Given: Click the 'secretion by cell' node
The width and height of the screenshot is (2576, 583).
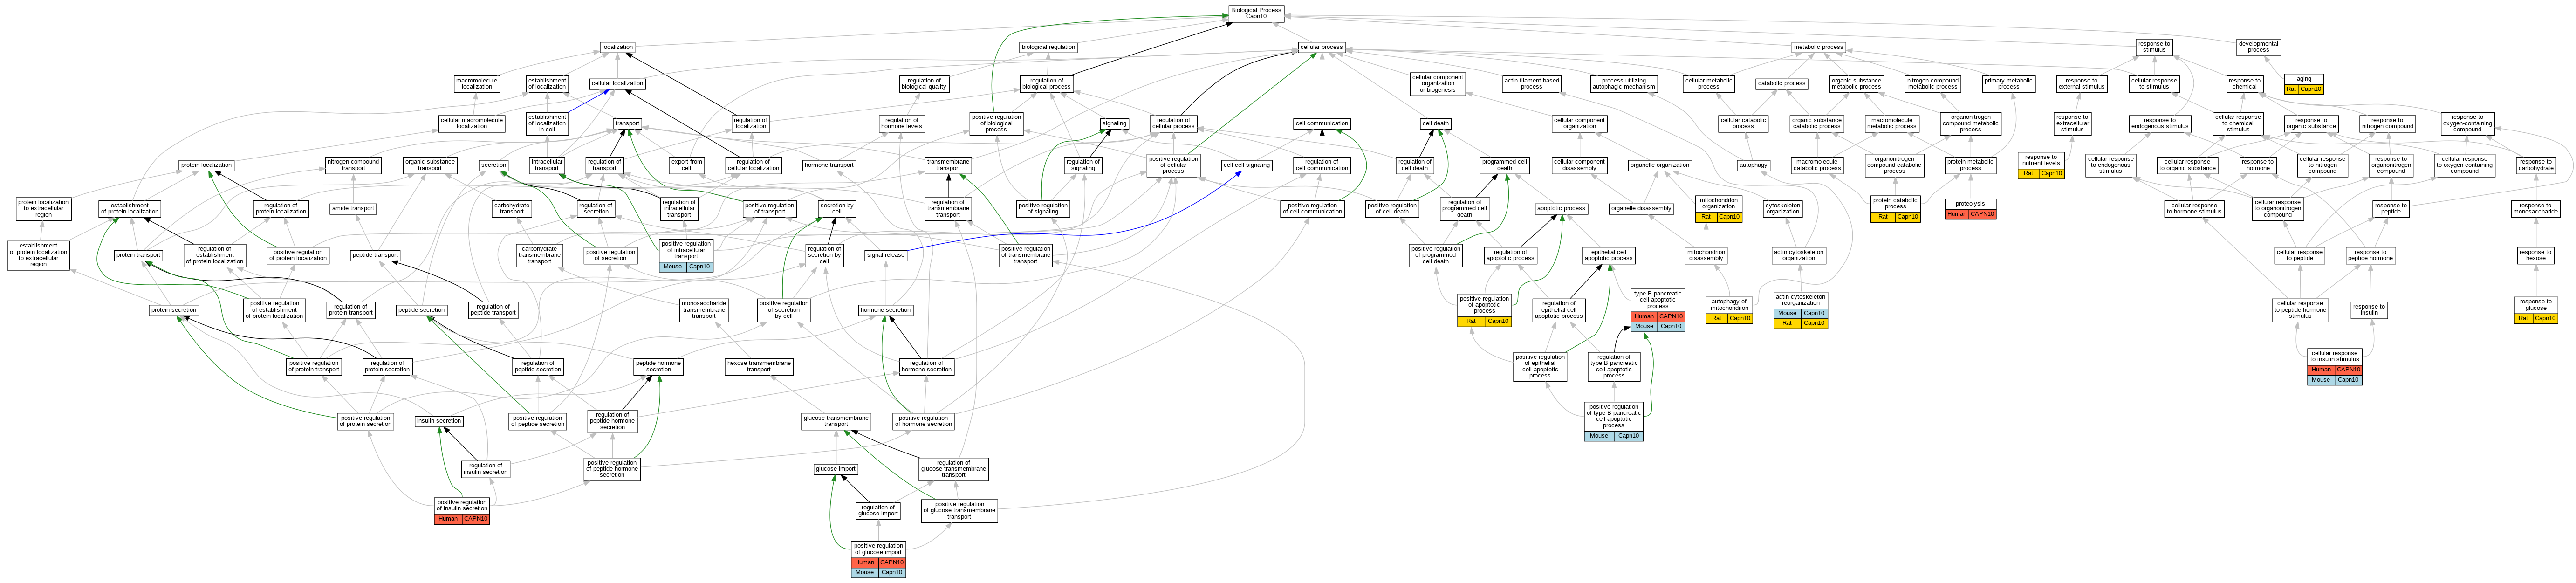Looking at the screenshot, I should pos(837,209).
